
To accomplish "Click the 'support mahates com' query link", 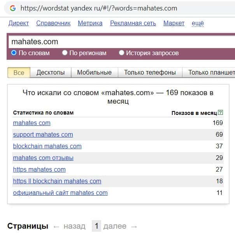I will pos(43,135).
